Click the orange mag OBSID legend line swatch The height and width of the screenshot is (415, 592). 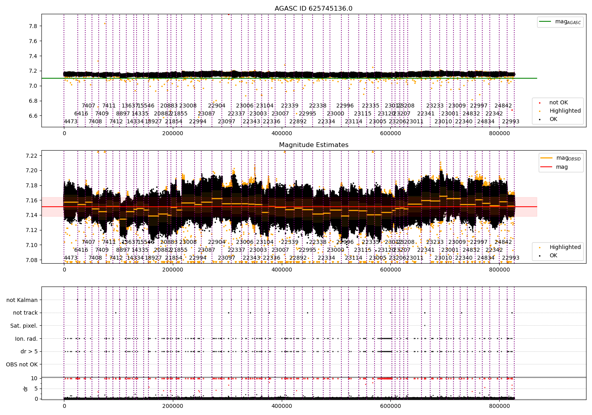(546, 158)
